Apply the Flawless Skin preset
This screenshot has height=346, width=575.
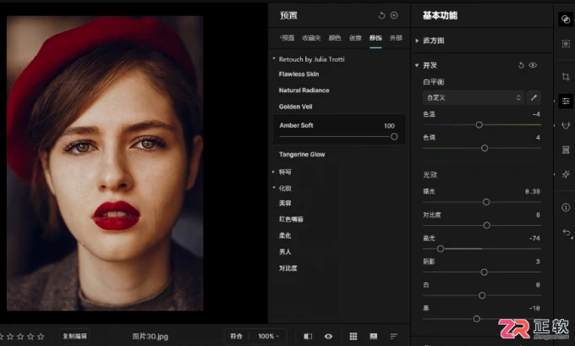(298, 74)
